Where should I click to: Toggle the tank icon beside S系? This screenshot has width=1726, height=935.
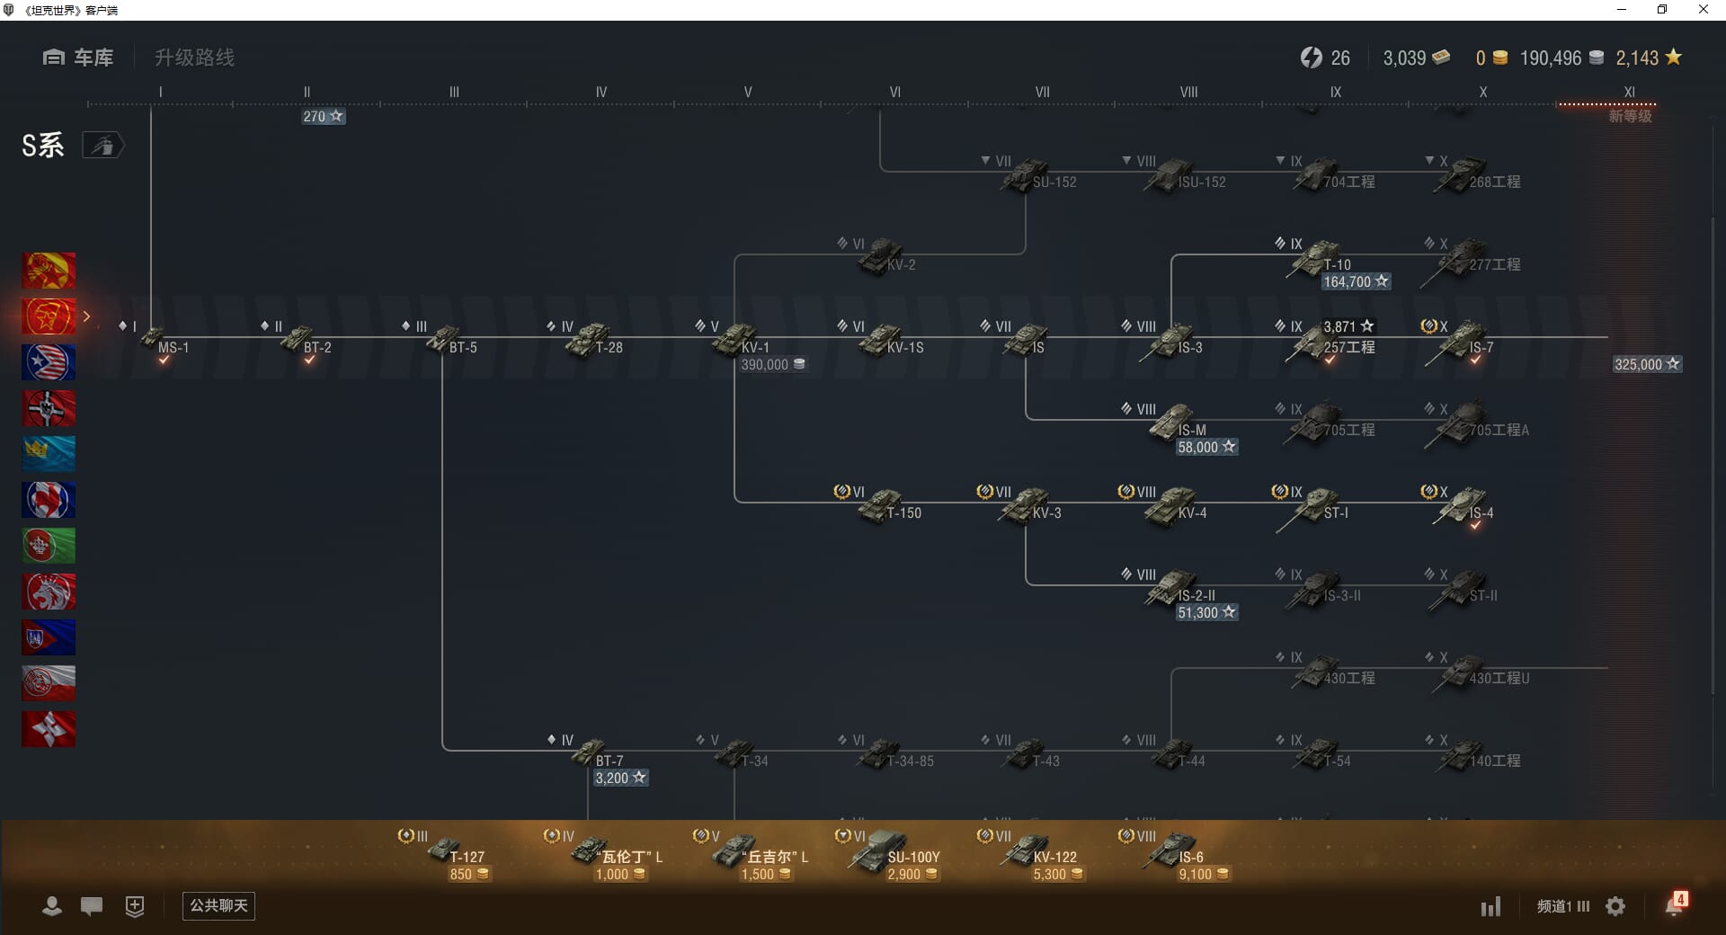point(103,146)
